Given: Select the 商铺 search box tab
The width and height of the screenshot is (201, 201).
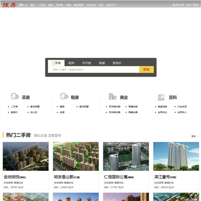Looking at the screenshot, I should point(102,63).
